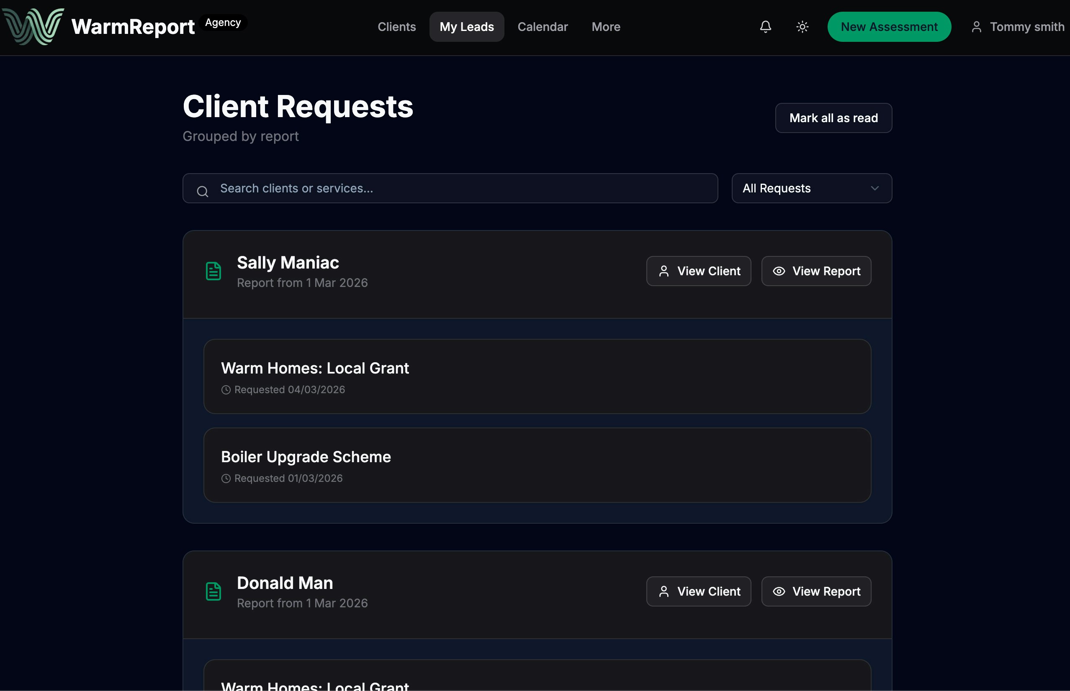Open the Tommy smith account menu

pos(1026,27)
